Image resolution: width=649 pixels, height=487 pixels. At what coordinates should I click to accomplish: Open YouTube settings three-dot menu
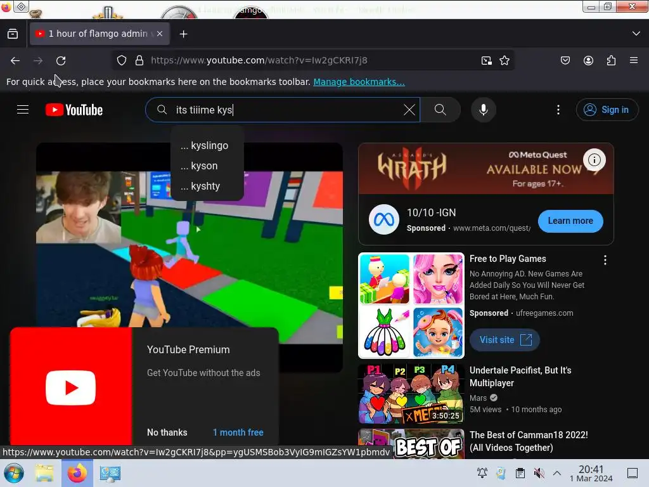coord(558,110)
